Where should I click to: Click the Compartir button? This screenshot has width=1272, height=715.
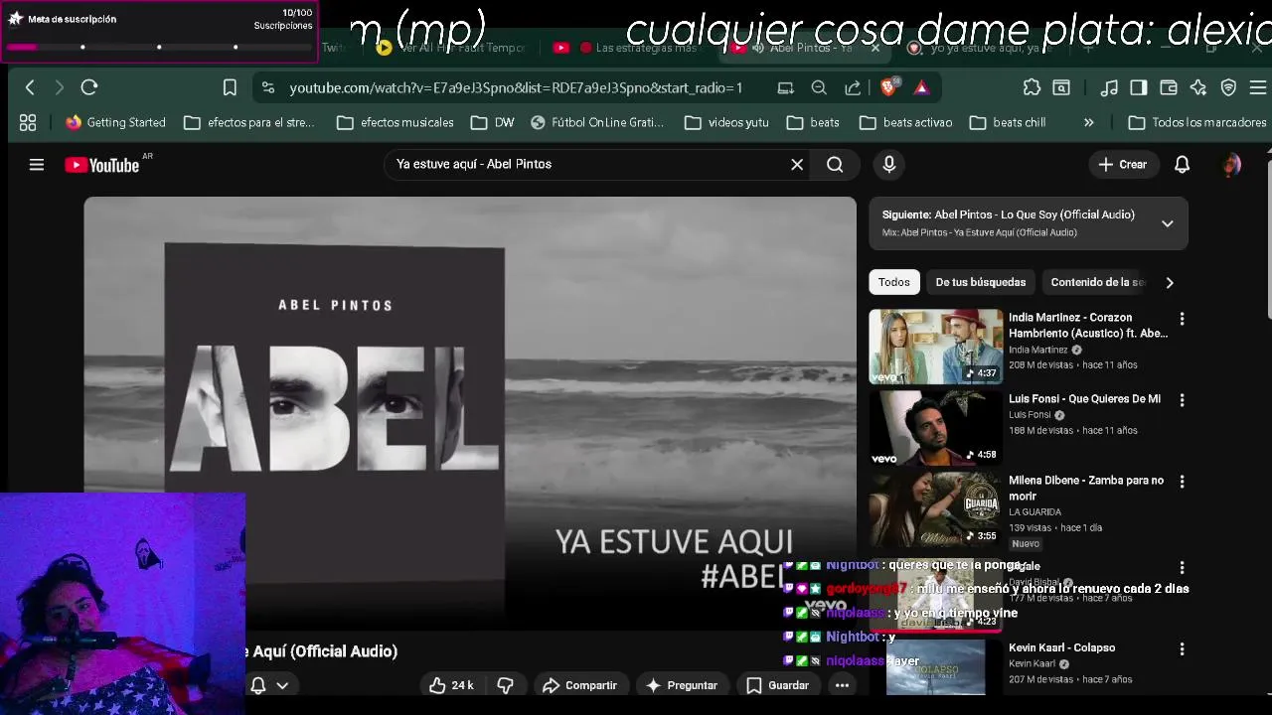pyautogui.click(x=580, y=685)
